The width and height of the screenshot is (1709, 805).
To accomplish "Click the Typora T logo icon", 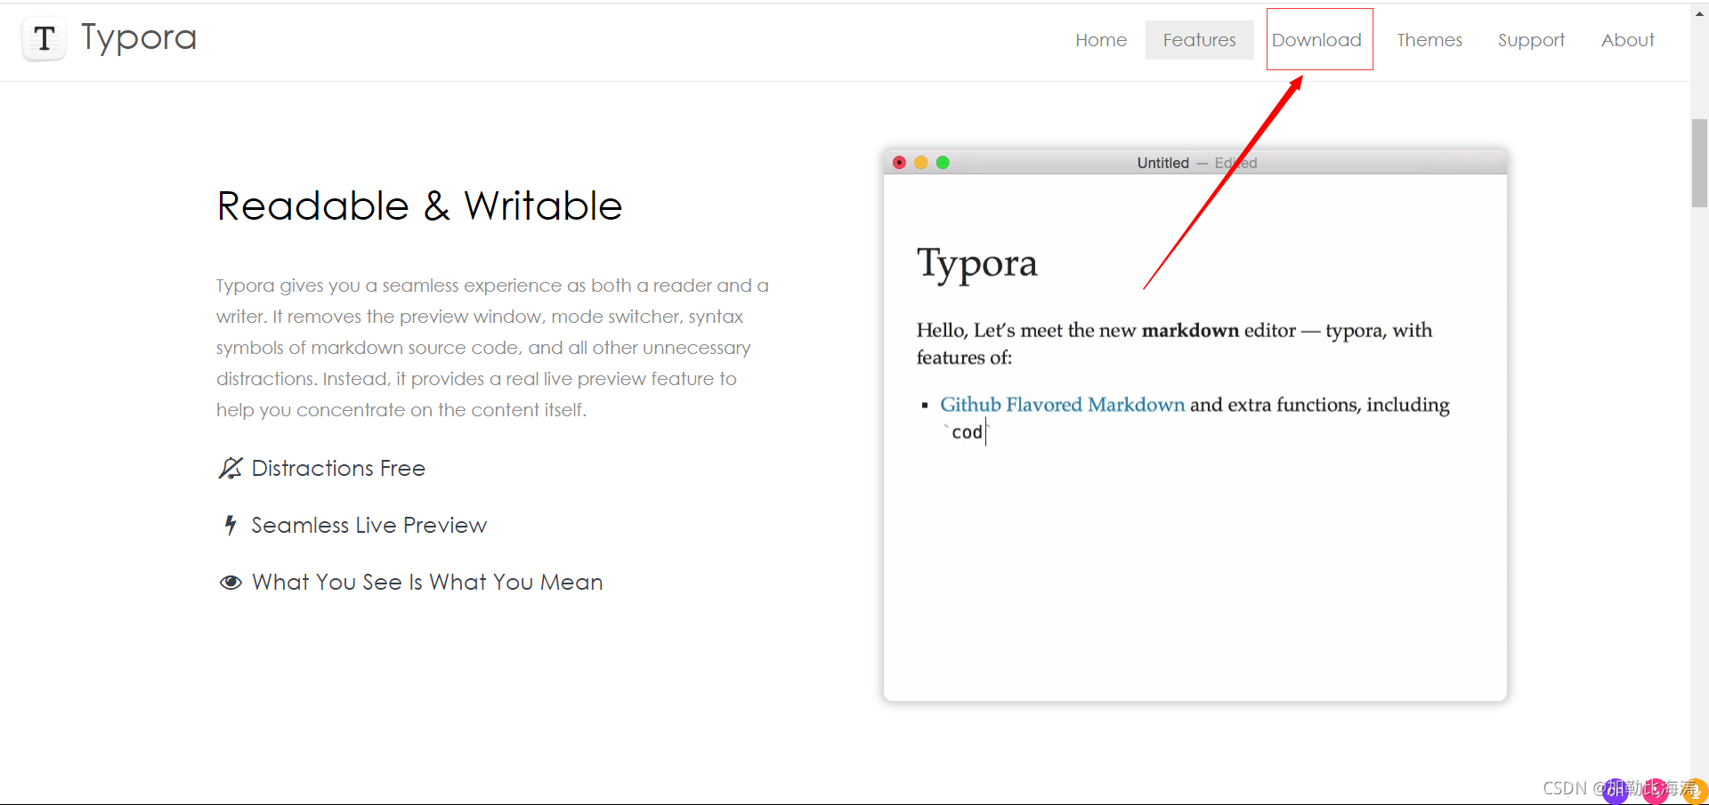I will [x=45, y=39].
